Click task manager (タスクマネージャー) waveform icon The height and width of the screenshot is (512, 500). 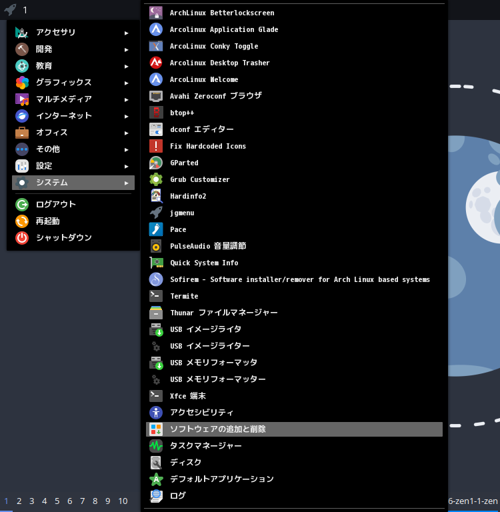pos(156,446)
